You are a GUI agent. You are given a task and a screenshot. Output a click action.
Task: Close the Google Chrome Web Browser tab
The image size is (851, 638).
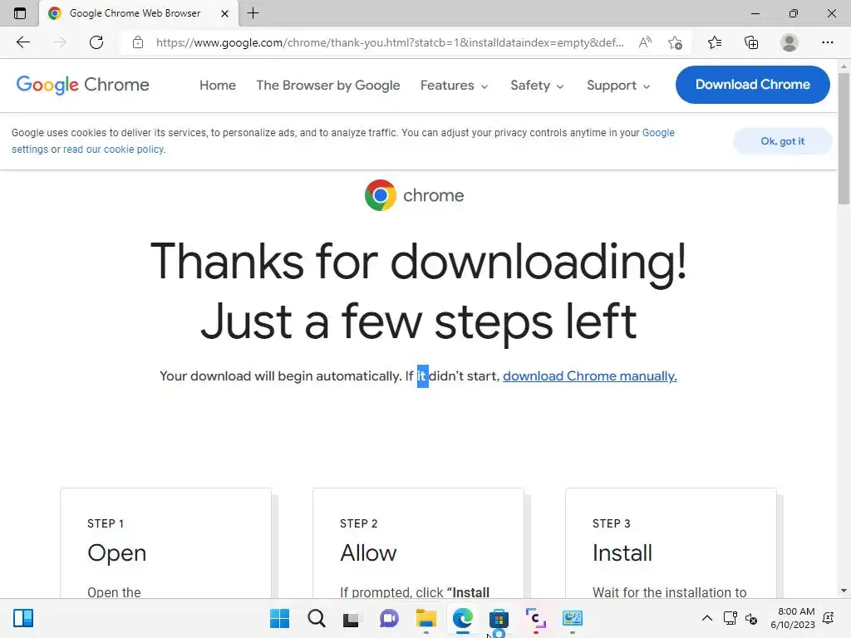[x=224, y=13]
